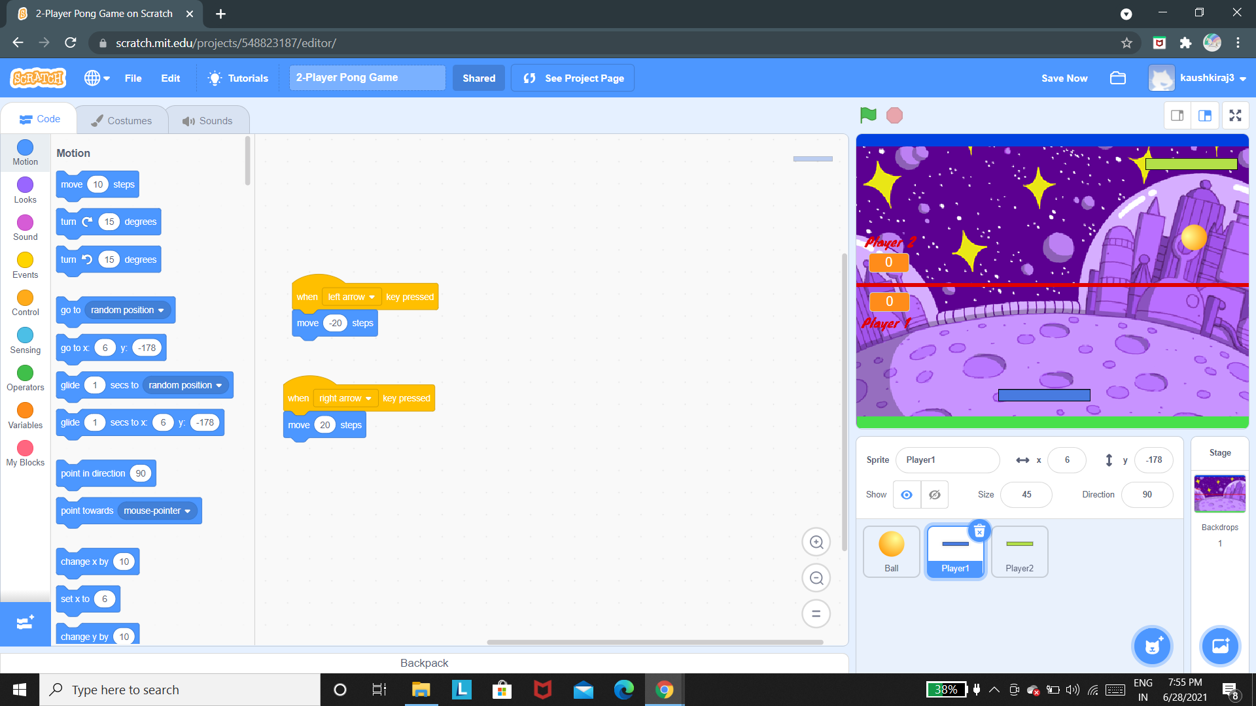Viewport: 1256px width, 706px height.
Task: Show the sprite using eye icon
Action: [907, 495]
